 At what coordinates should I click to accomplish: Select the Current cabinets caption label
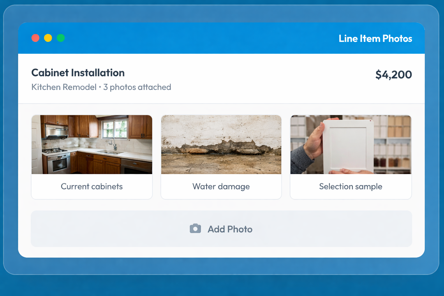point(92,186)
